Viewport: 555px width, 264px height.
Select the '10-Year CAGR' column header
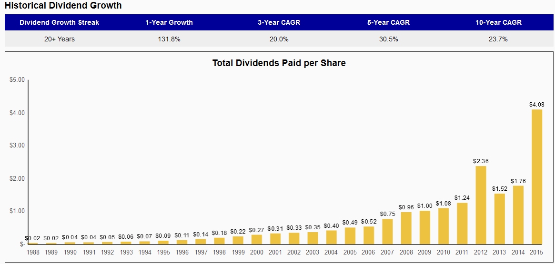498,22
